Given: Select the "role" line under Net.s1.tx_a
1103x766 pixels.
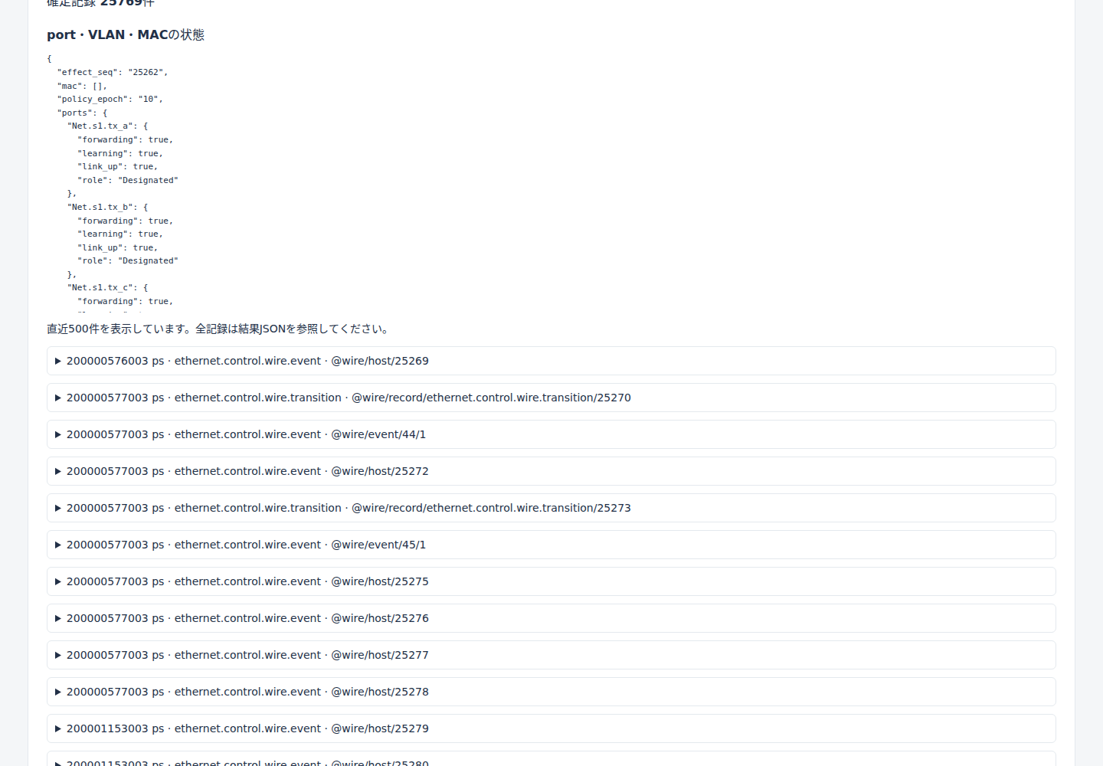Looking at the screenshot, I should [x=128, y=180].
